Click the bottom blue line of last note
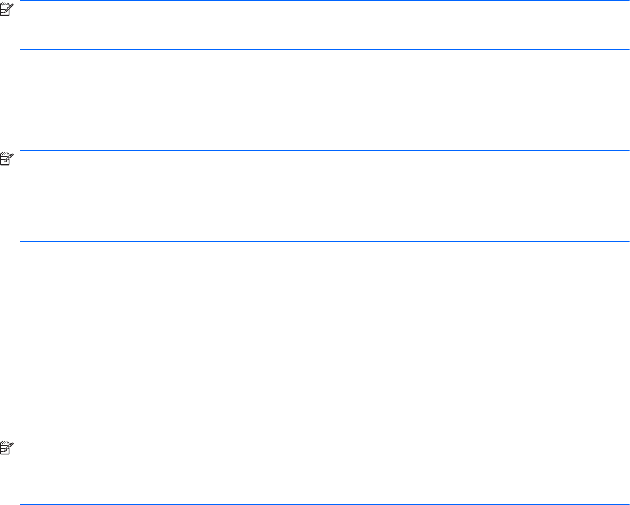The image size is (630, 505). pyautogui.click(x=325, y=504)
